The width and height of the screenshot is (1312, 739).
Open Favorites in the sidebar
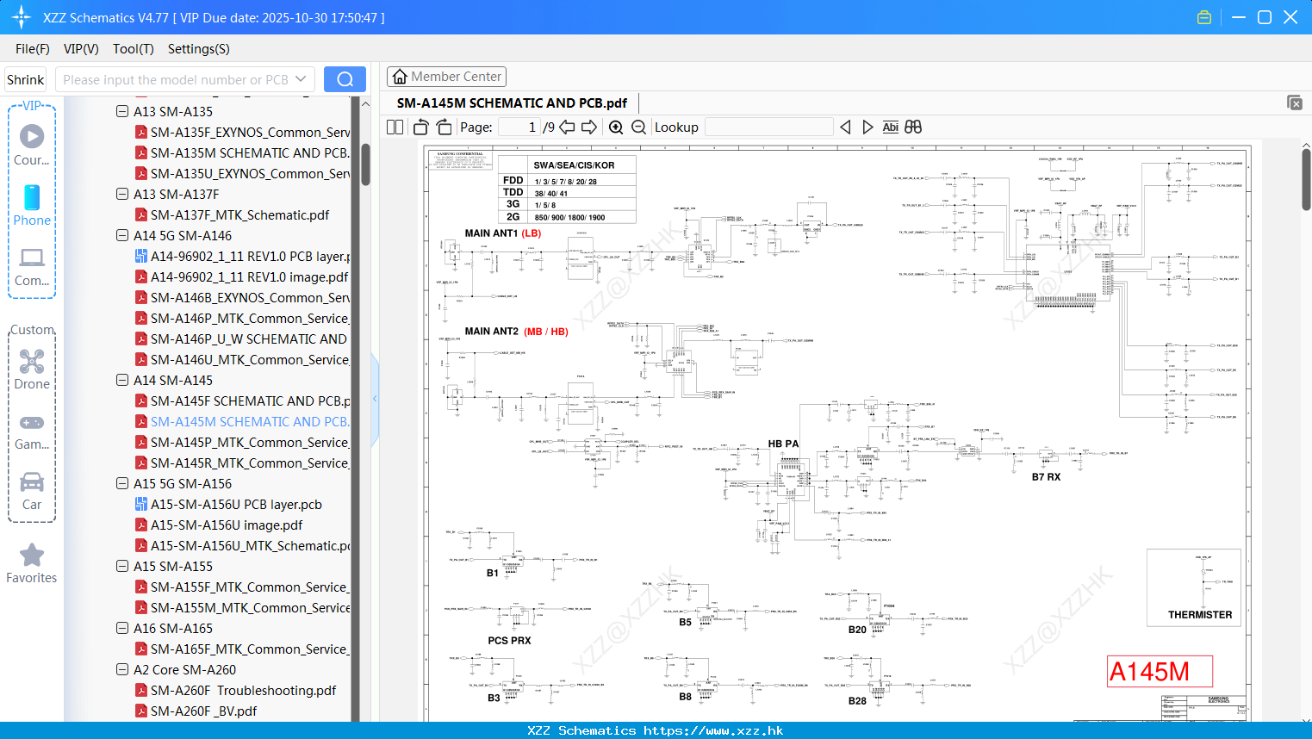(x=32, y=564)
